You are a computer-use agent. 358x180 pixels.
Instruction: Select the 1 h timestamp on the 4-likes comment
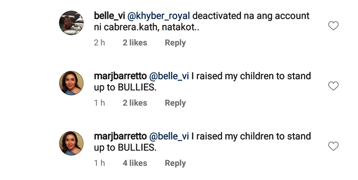point(100,163)
